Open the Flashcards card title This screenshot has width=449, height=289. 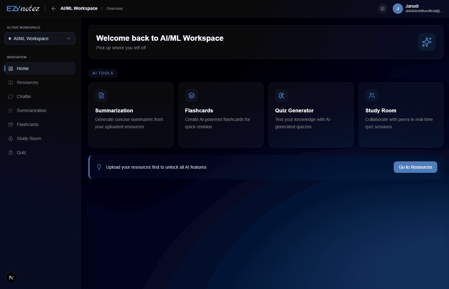[199, 110]
